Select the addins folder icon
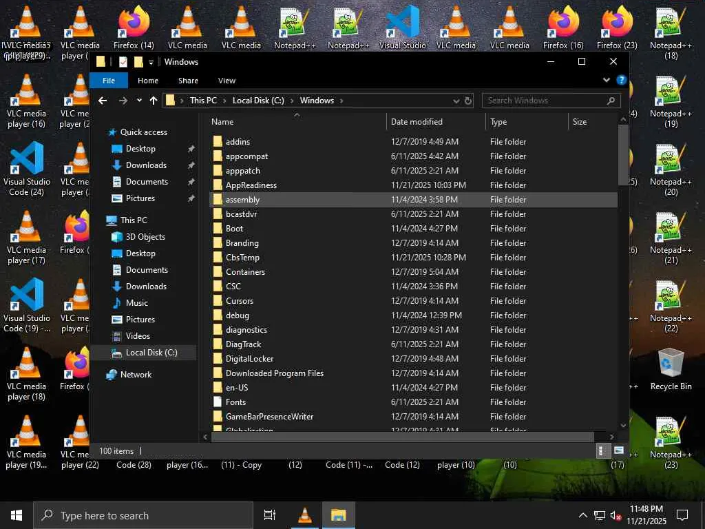 point(218,142)
